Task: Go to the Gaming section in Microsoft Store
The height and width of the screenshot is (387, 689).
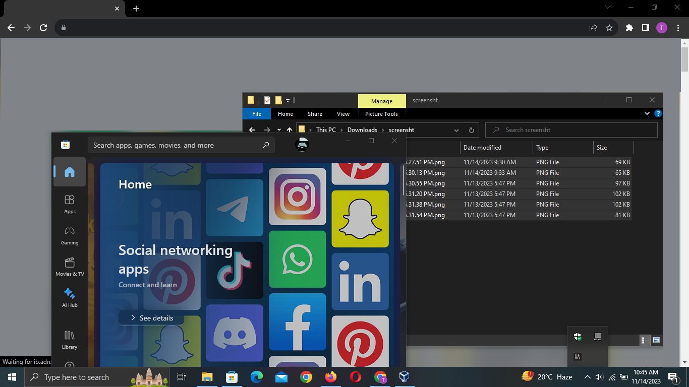Action: 70,235
